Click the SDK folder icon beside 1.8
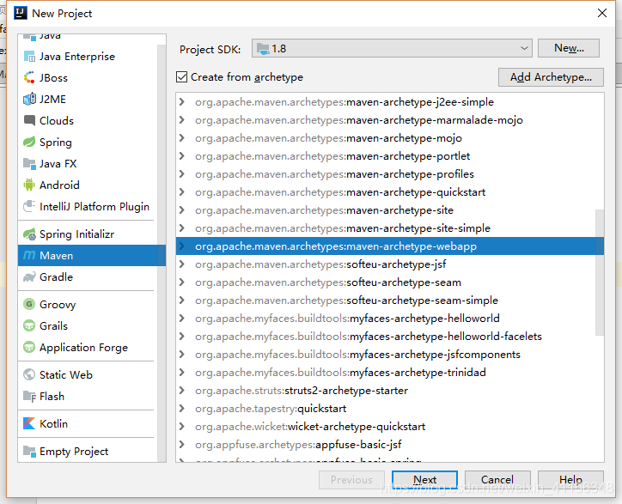622x504 pixels. [x=263, y=49]
